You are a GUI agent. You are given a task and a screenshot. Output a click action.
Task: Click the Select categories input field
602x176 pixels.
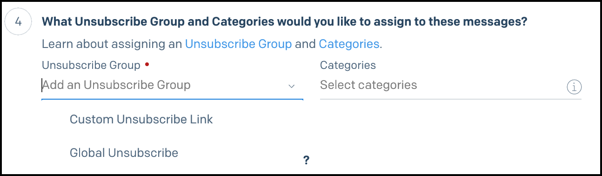(x=442, y=85)
